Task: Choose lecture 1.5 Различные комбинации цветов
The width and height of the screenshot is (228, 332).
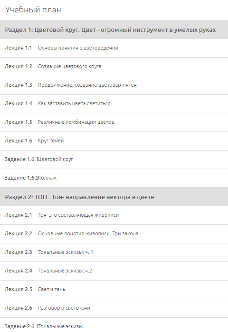Action: [x=114, y=122]
